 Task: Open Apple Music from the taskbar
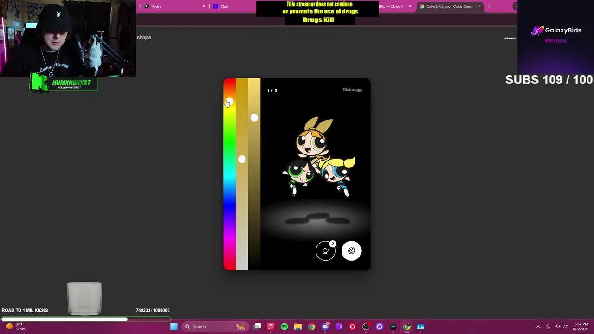[x=271, y=327]
